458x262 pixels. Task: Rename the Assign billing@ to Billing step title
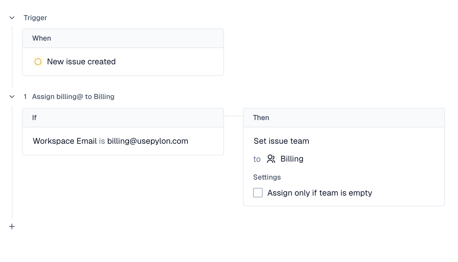(73, 97)
